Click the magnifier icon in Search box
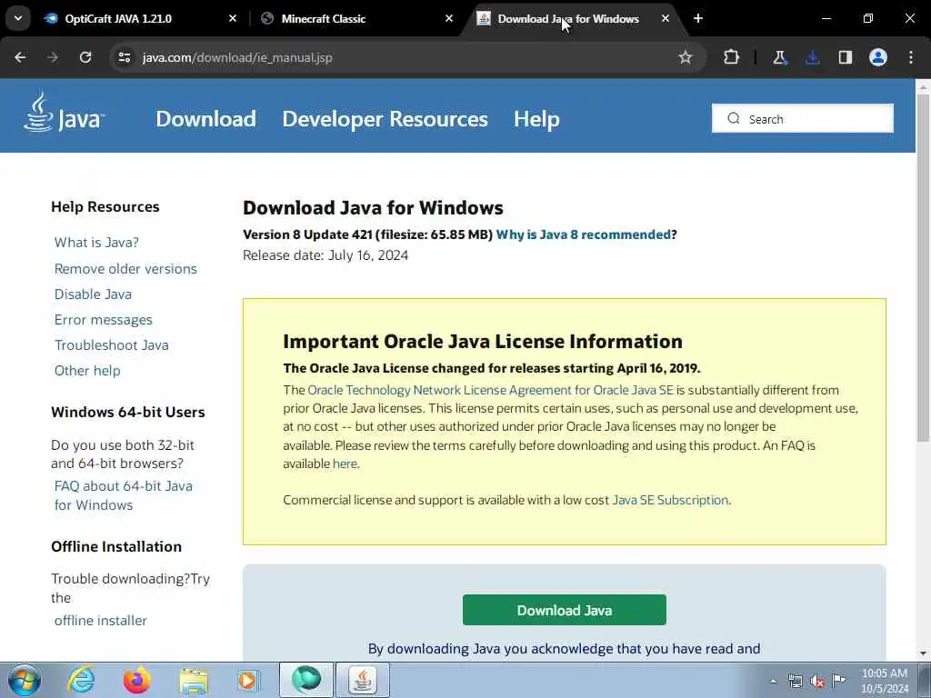This screenshot has height=698, width=931. point(734,119)
